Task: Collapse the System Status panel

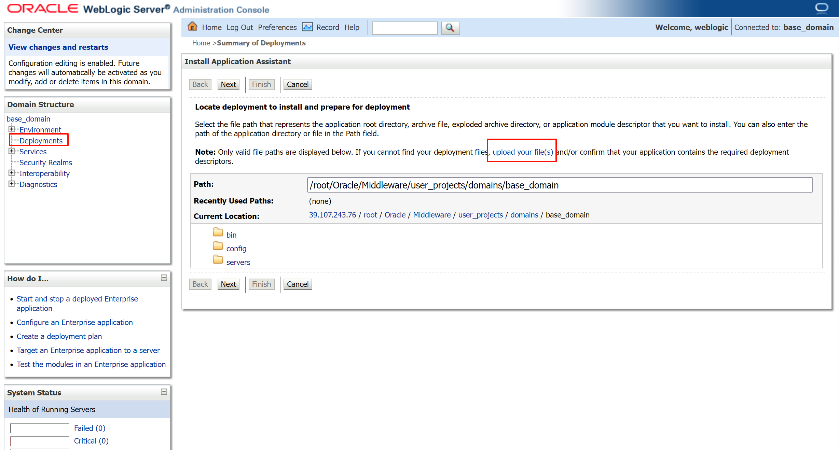Action: 164,392
